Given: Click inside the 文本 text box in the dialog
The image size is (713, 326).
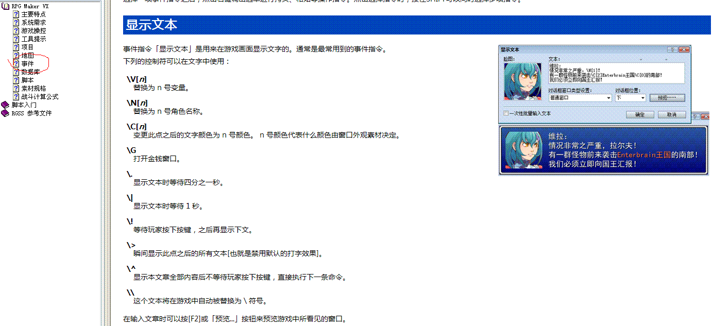Looking at the screenshot, I should click(x=616, y=73).
